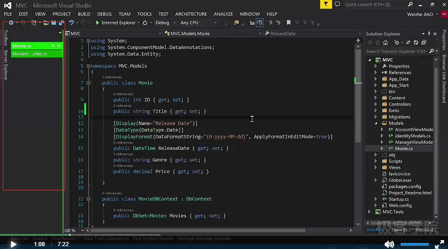Image resolution: width=448 pixels, height=249 pixels.
Task: Collapse the namespace MVC.Models outline box
Action: pos(88,66)
